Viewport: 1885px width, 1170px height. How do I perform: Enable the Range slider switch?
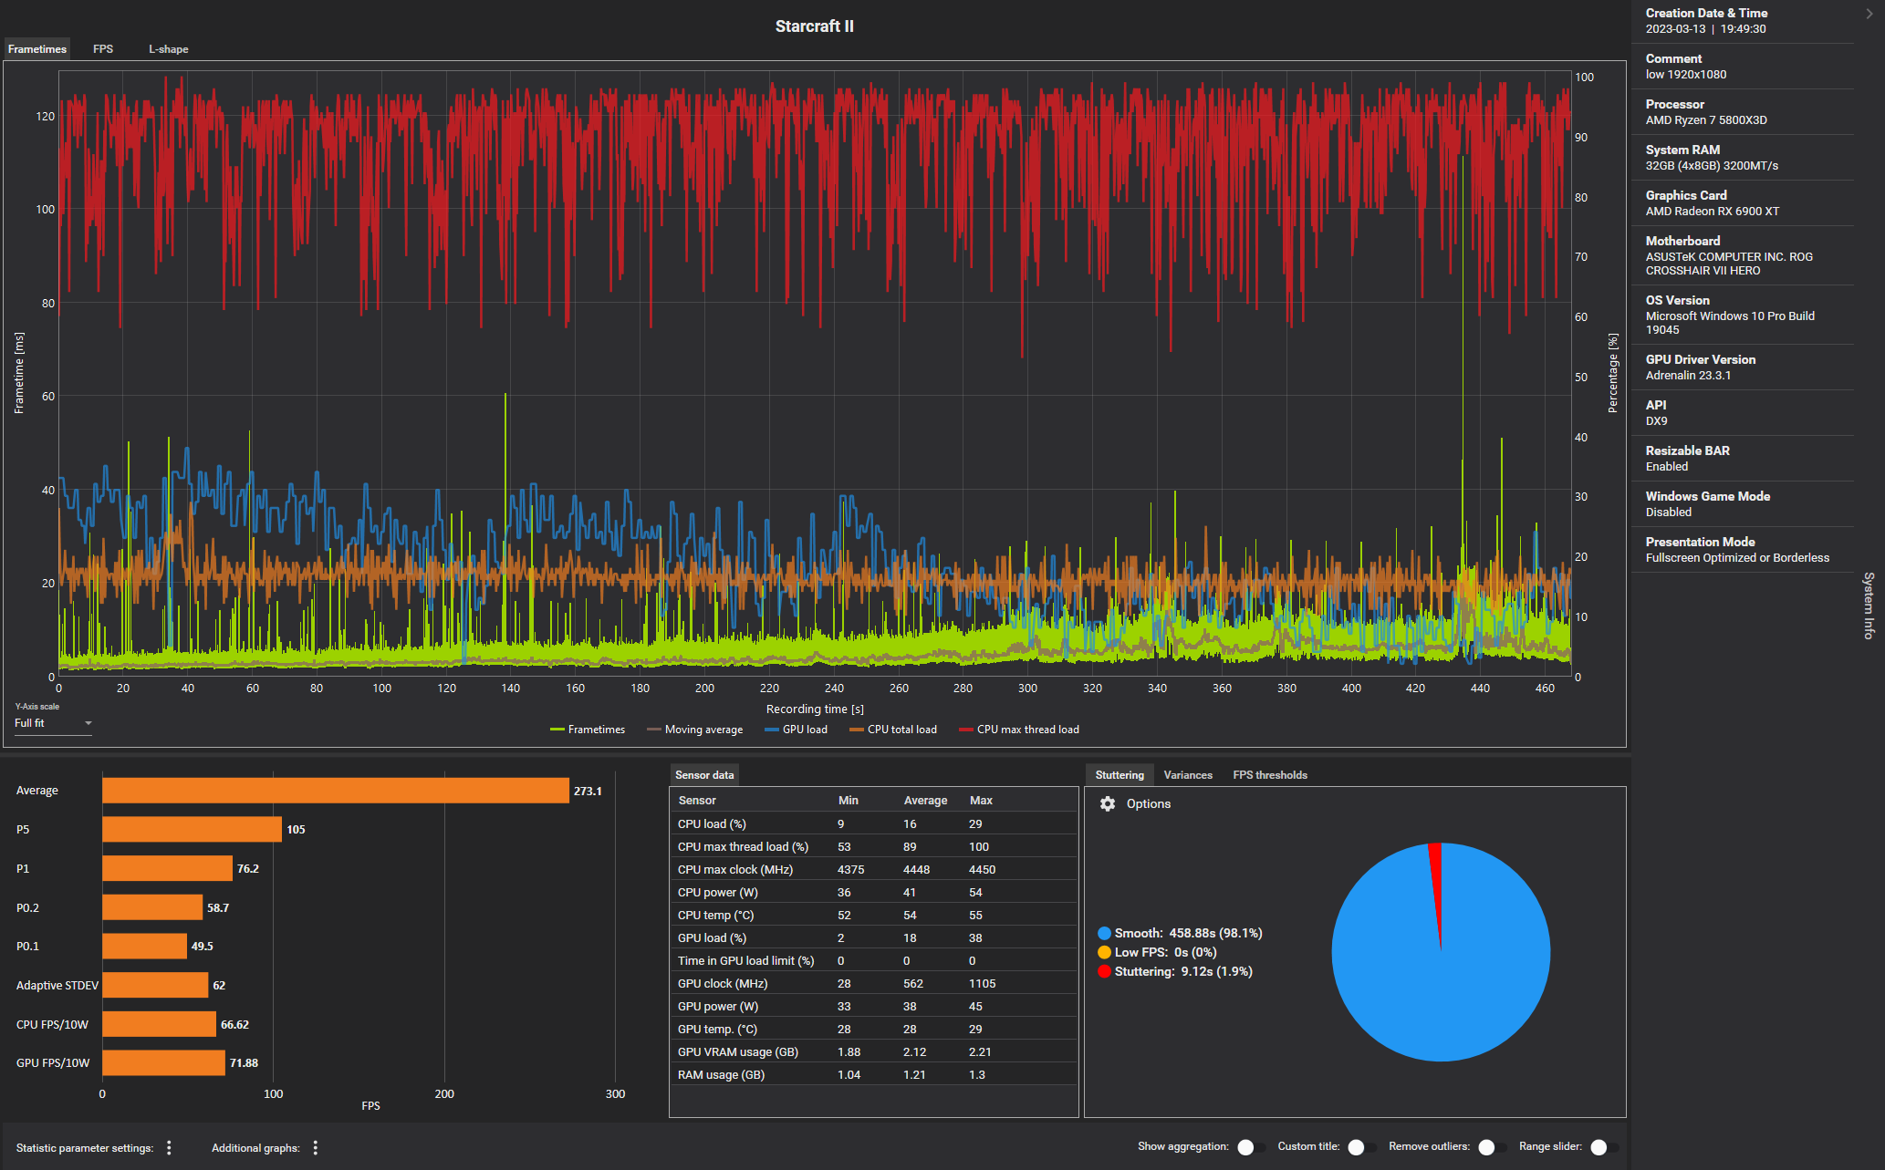(1604, 1147)
